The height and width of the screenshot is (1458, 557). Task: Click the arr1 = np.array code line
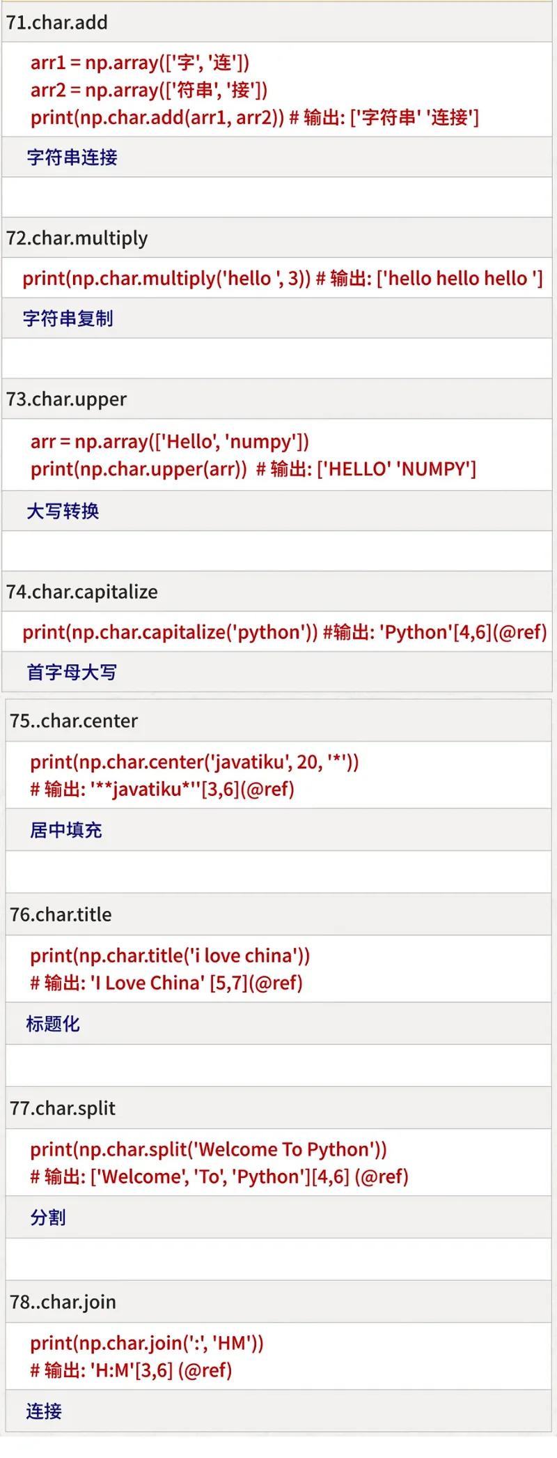[139, 63]
